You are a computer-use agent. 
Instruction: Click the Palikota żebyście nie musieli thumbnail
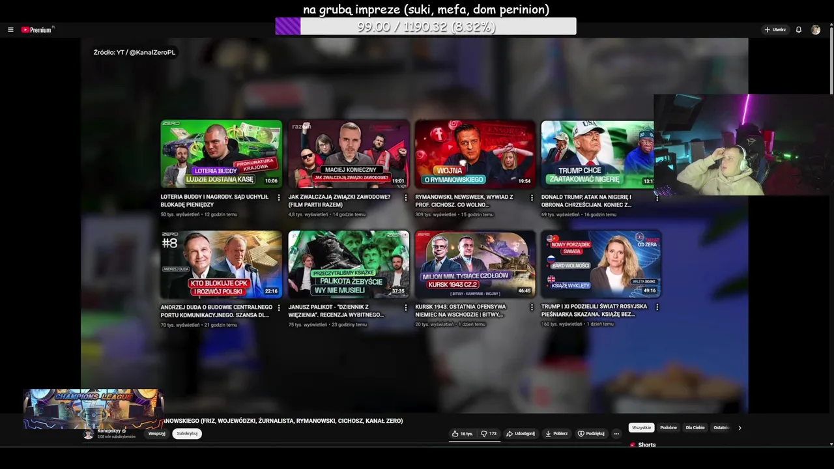click(349, 264)
